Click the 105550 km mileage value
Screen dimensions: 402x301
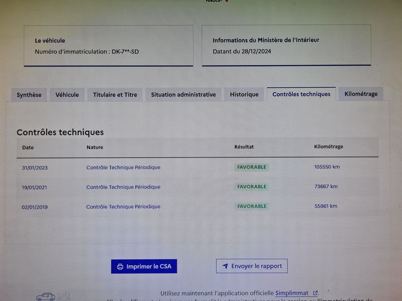pyautogui.click(x=327, y=167)
